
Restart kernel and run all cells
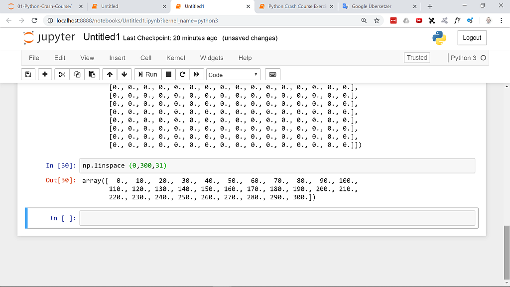click(x=196, y=74)
